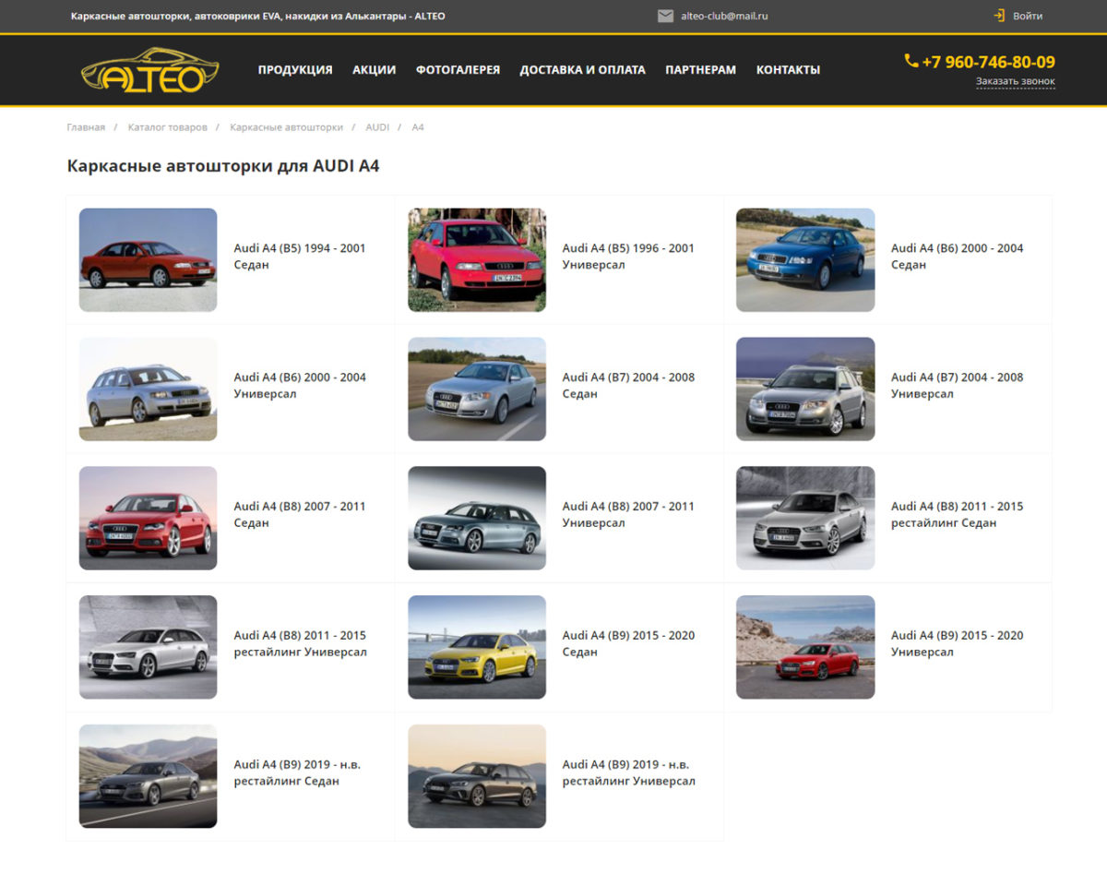The image size is (1107, 886).
Task: Select text link Audi A4 (B5) 1994 - 2001 Седан
Action: [x=300, y=257]
